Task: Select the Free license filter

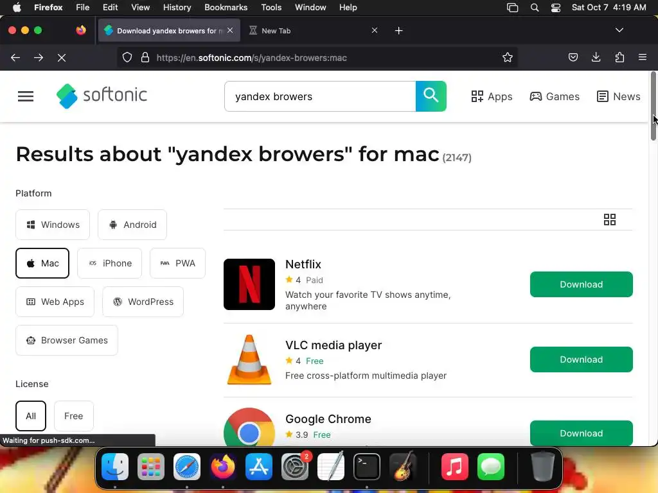Action: 73,416
